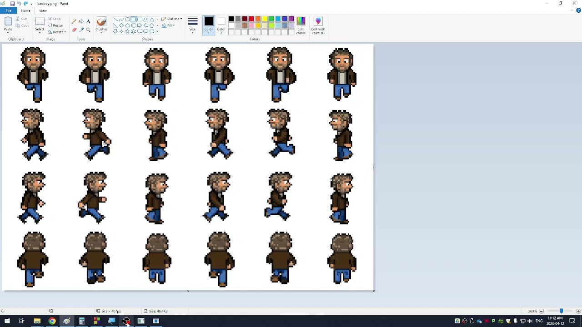Screen dimensions: 582x327
Task: Activate Color 1 foreground slot
Action: pos(209,26)
